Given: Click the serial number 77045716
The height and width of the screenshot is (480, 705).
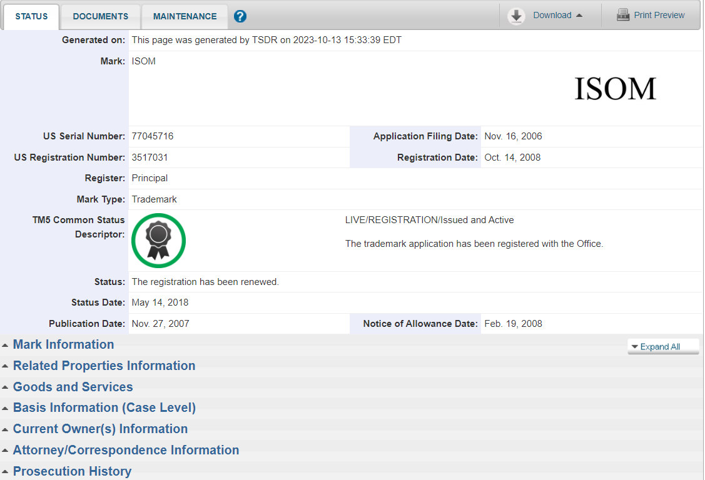Looking at the screenshot, I should 153,136.
